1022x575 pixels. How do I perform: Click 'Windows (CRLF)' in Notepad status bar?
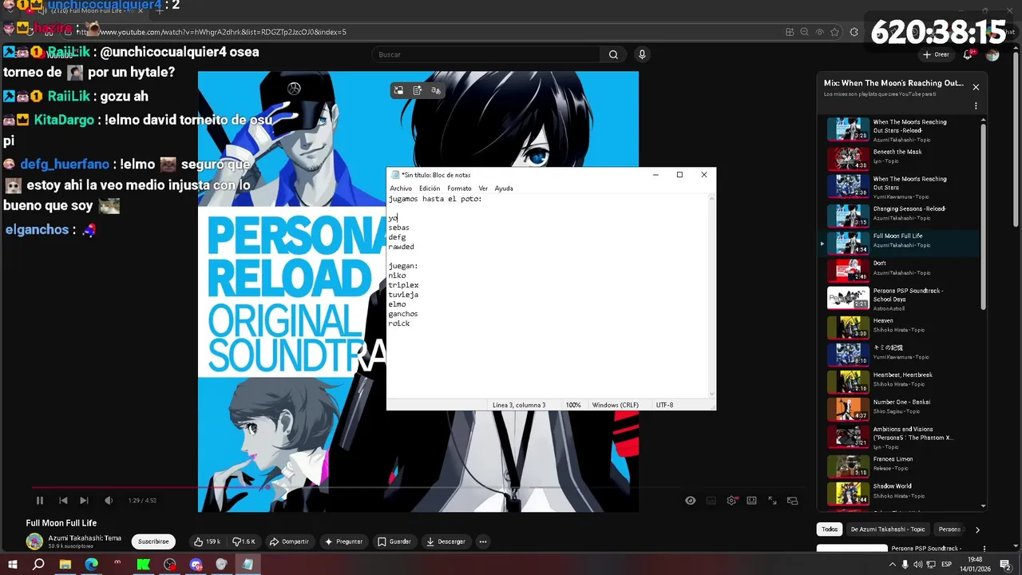[x=616, y=405]
